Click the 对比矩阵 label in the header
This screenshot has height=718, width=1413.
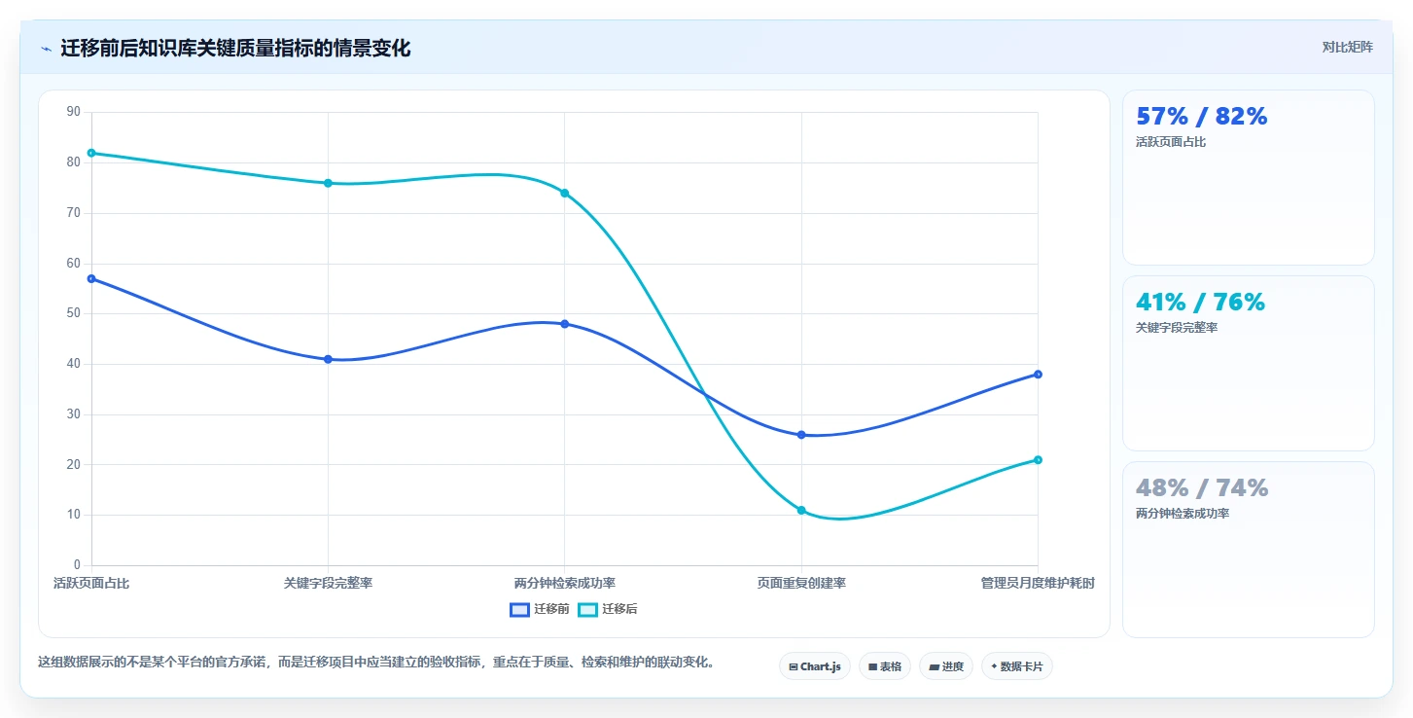coord(1347,48)
